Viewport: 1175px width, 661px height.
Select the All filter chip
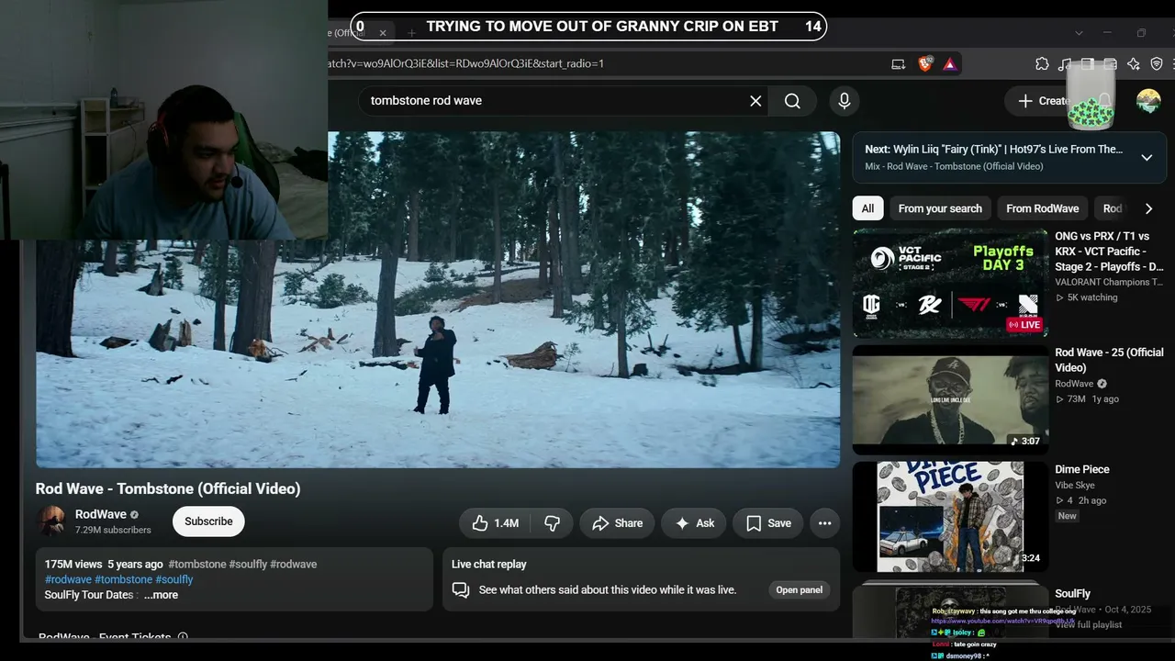pyautogui.click(x=867, y=208)
